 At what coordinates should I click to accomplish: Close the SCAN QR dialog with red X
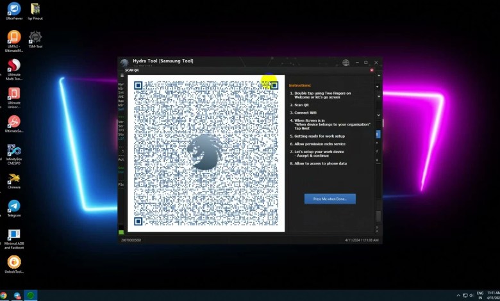click(x=372, y=70)
